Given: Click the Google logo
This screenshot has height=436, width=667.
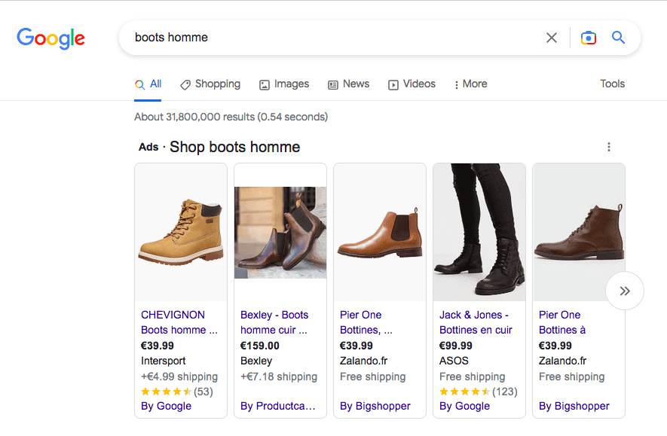Looking at the screenshot, I should 51,38.
